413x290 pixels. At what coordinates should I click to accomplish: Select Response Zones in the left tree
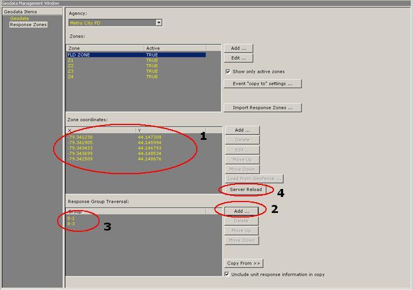tap(28, 25)
